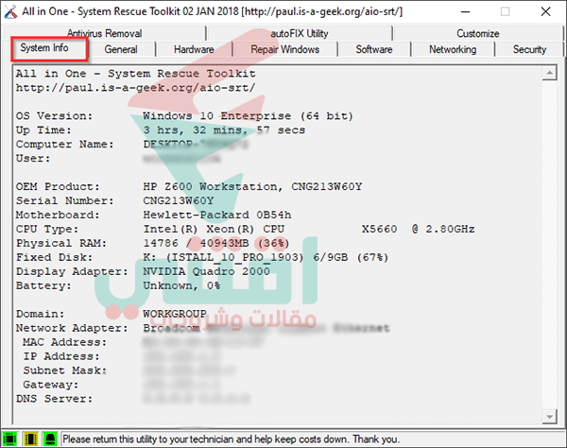Minimize the System Rescue Toolkit window
The image size is (567, 448).
(x=465, y=11)
